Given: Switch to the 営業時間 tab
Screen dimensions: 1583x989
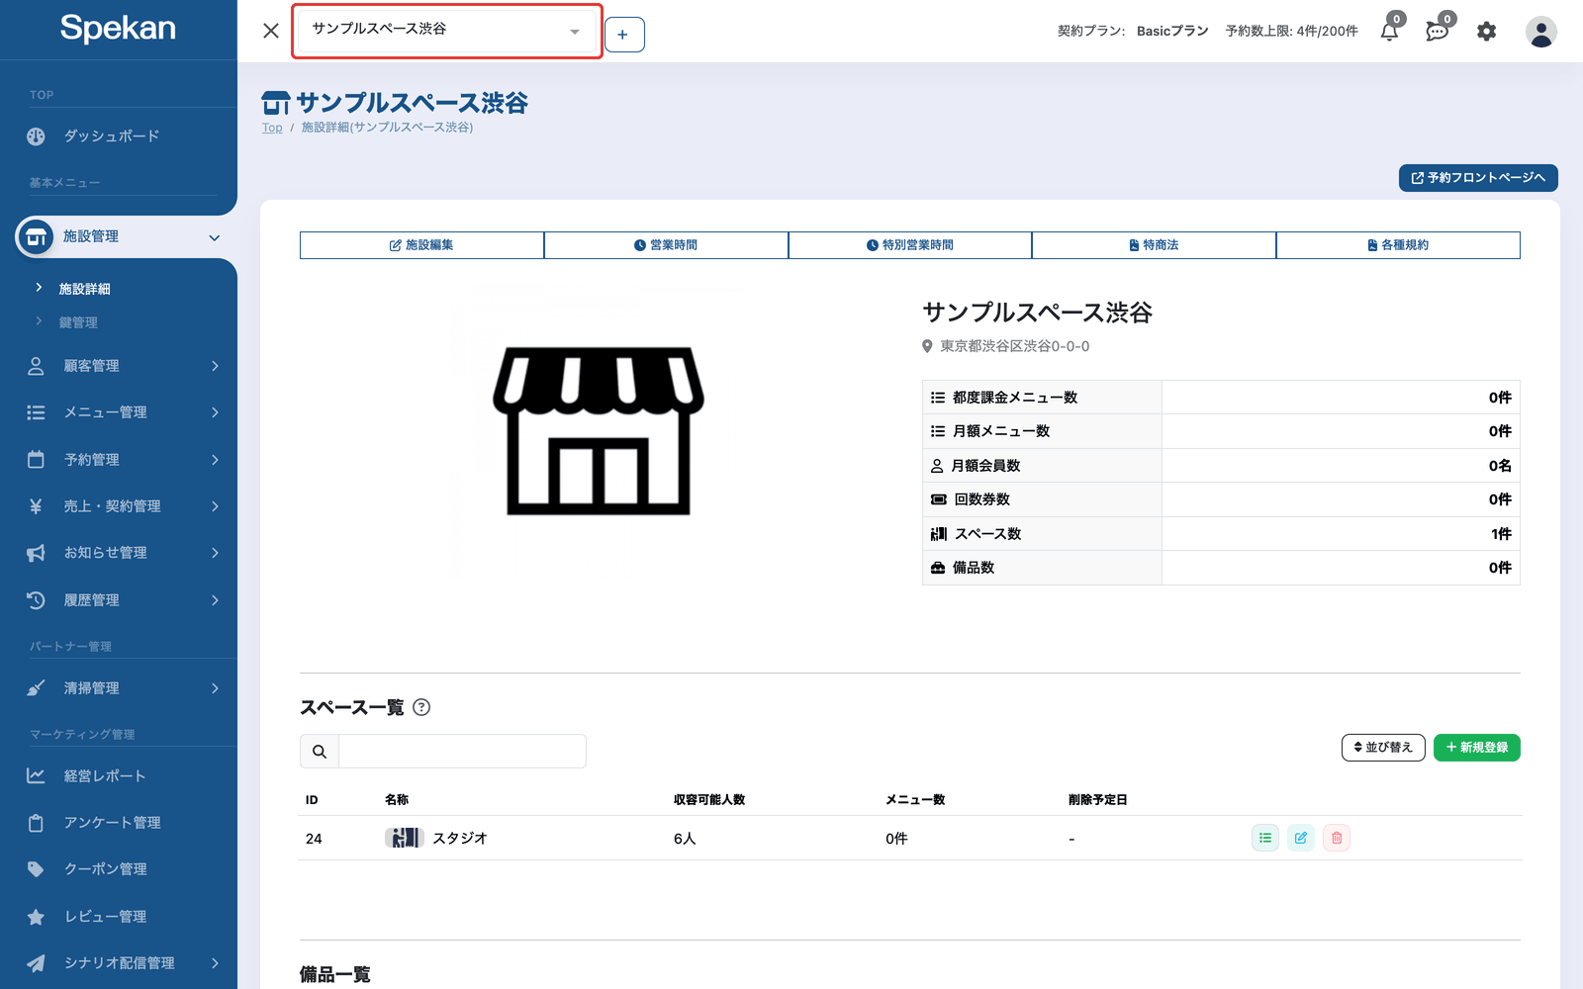Looking at the screenshot, I should [x=666, y=245].
